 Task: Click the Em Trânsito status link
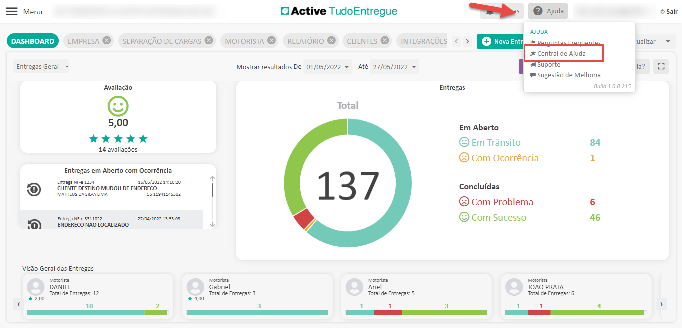[495, 143]
